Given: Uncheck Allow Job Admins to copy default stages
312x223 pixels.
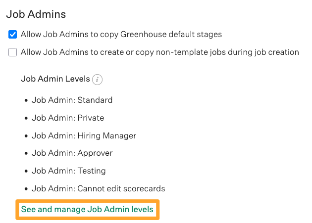Looking at the screenshot, I should tap(12, 35).
